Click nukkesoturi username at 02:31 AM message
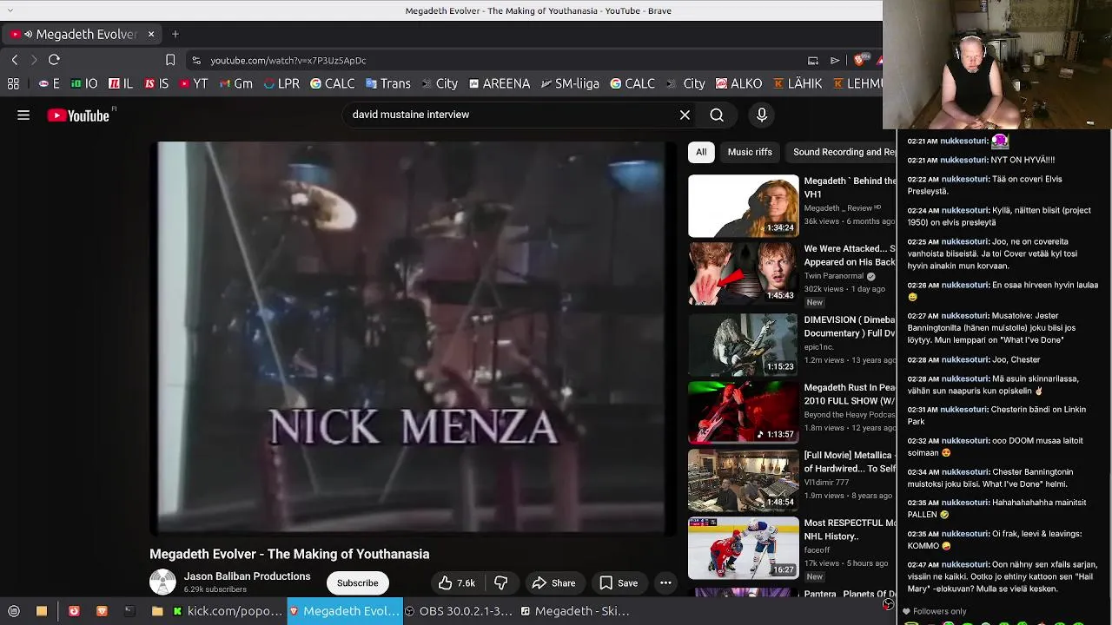The width and height of the screenshot is (1112, 625). point(964,410)
